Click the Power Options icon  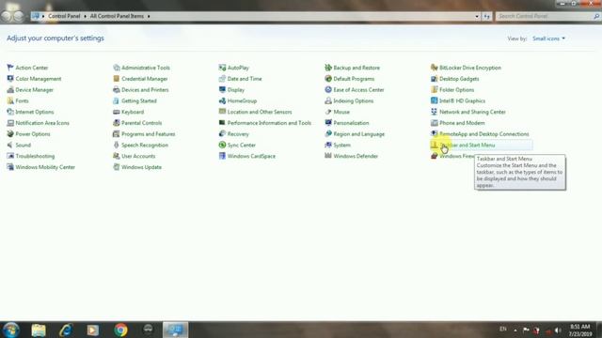point(10,133)
